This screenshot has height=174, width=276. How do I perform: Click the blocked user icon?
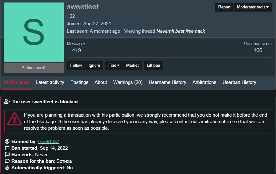click(x=7, y=102)
